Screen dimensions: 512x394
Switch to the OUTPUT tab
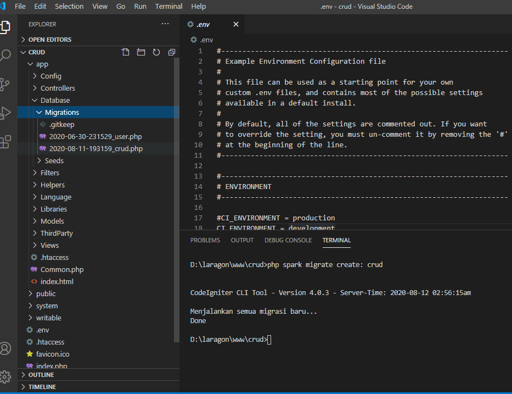pyautogui.click(x=241, y=240)
